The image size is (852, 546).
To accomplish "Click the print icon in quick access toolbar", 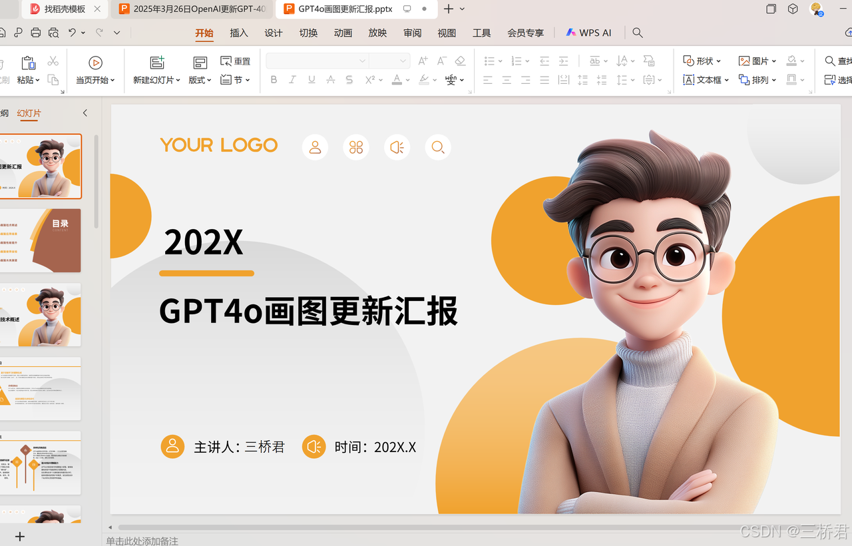I will click(36, 33).
